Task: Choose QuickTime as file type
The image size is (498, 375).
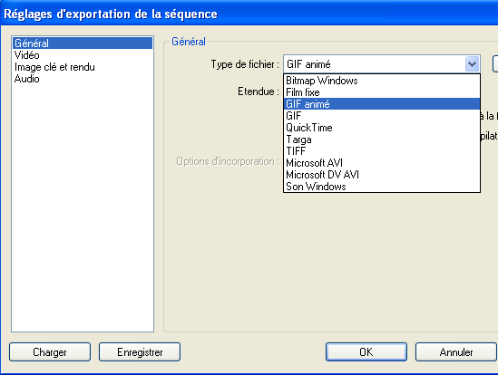Action: pyautogui.click(x=382, y=128)
